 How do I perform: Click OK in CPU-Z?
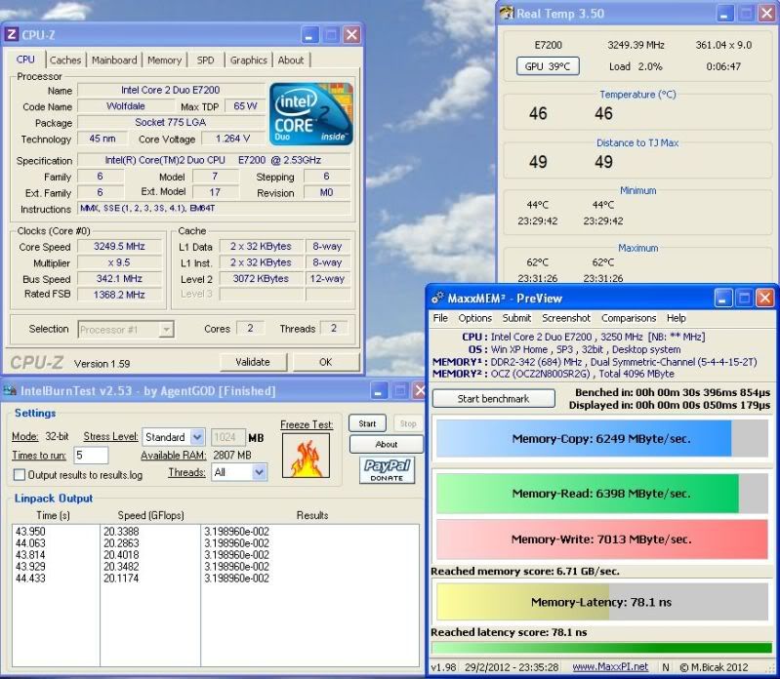coord(325,362)
